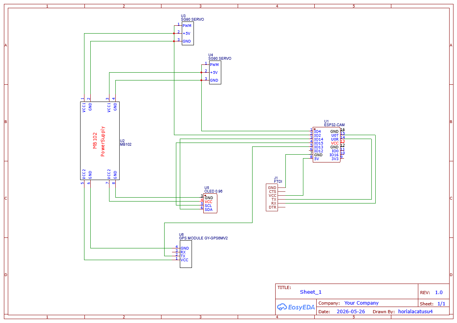457x323 pixels.
Task: Click the U3 SG90 SERVO component label
Action: pos(192,18)
